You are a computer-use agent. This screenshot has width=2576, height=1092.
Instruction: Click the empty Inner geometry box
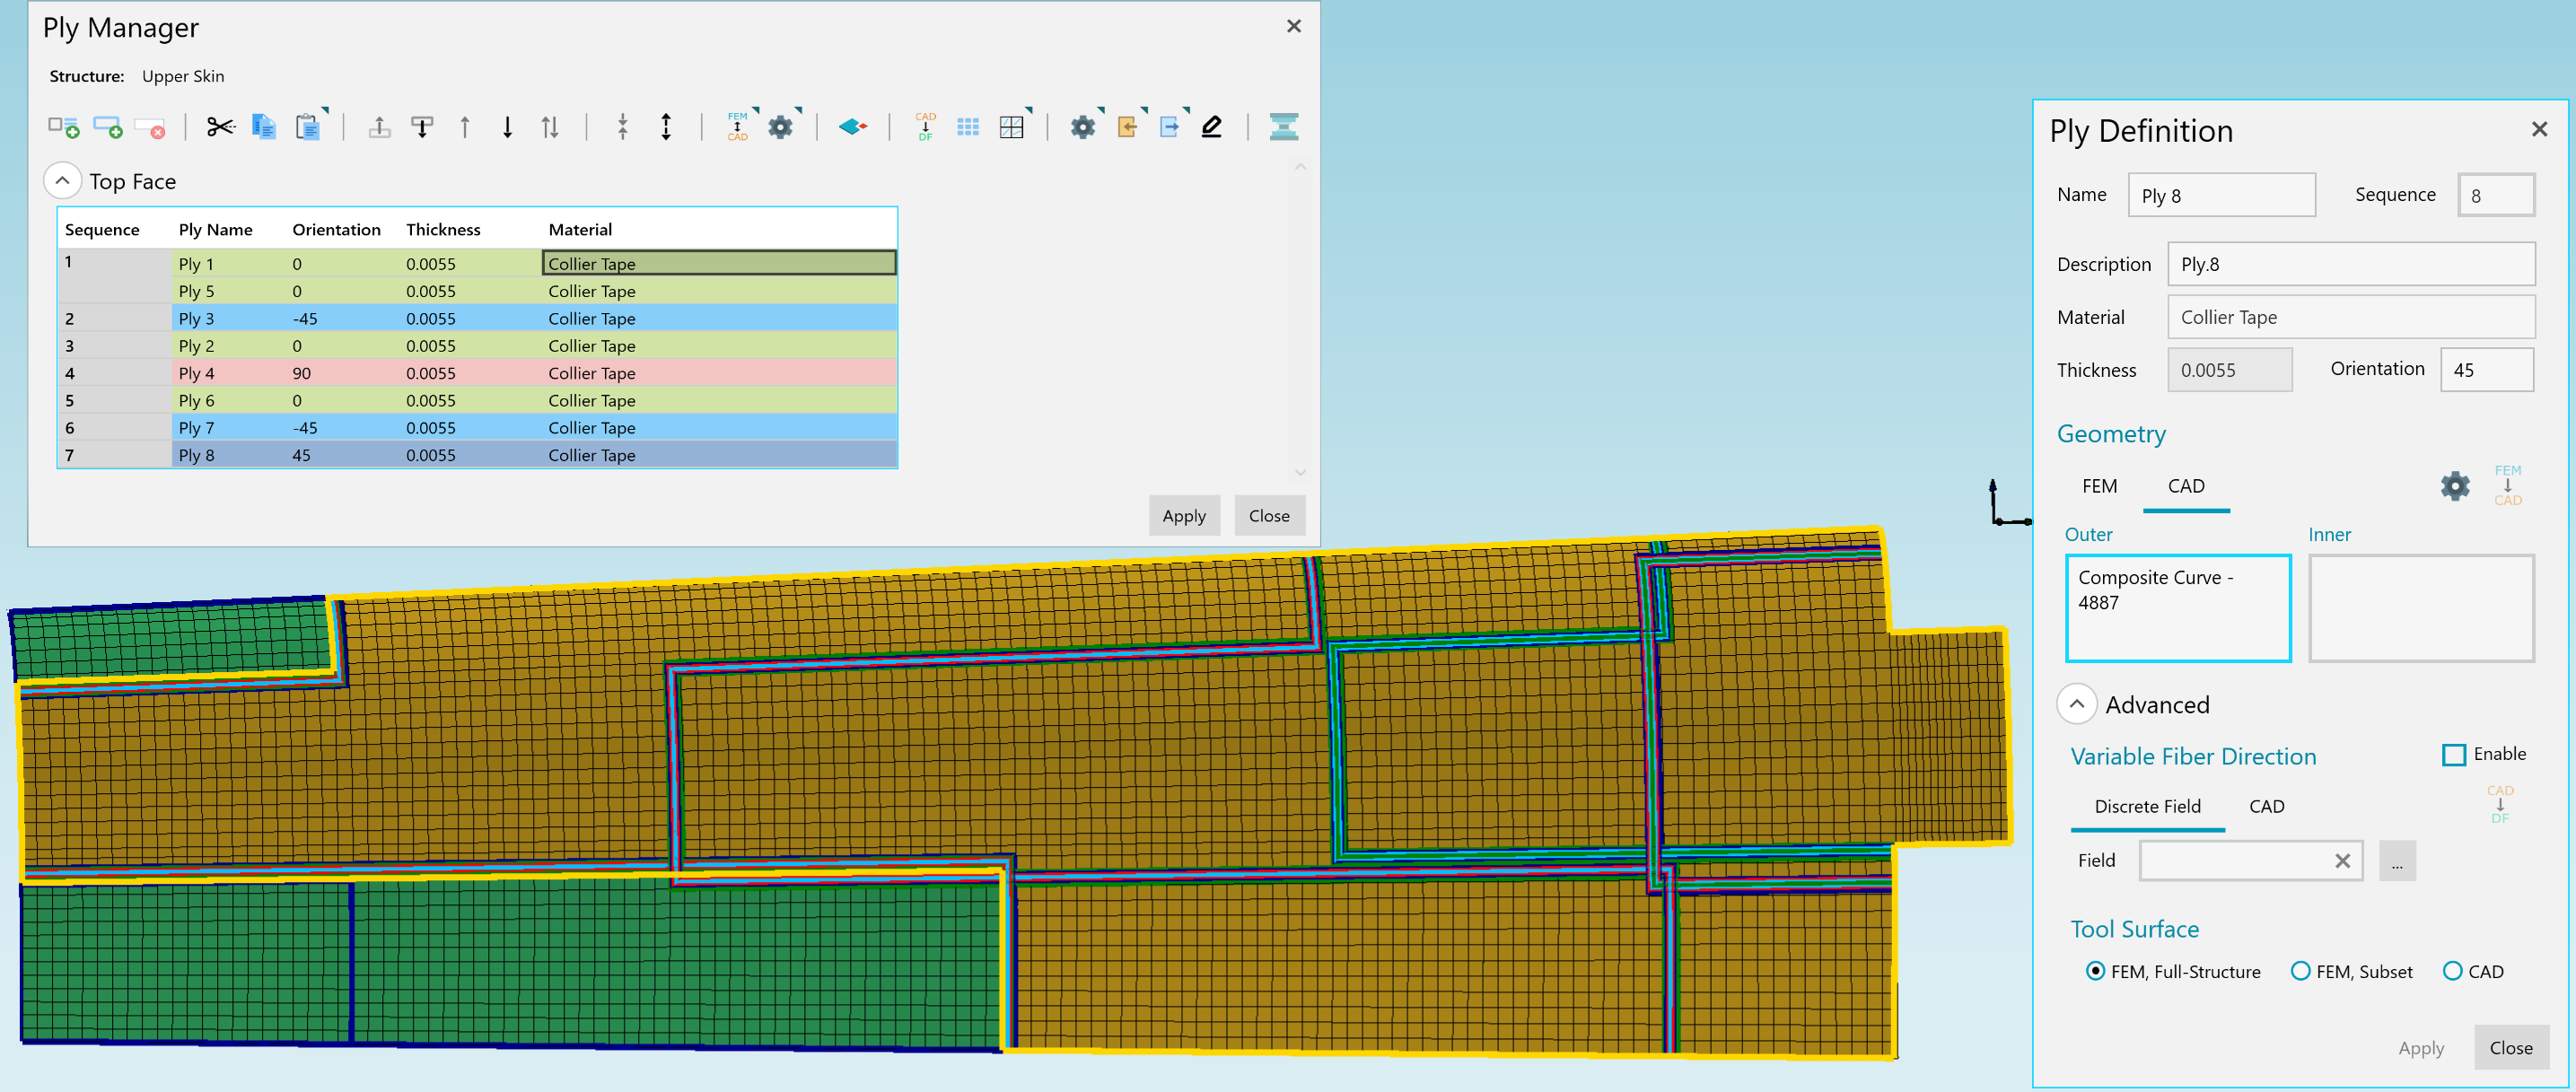[x=2421, y=608]
